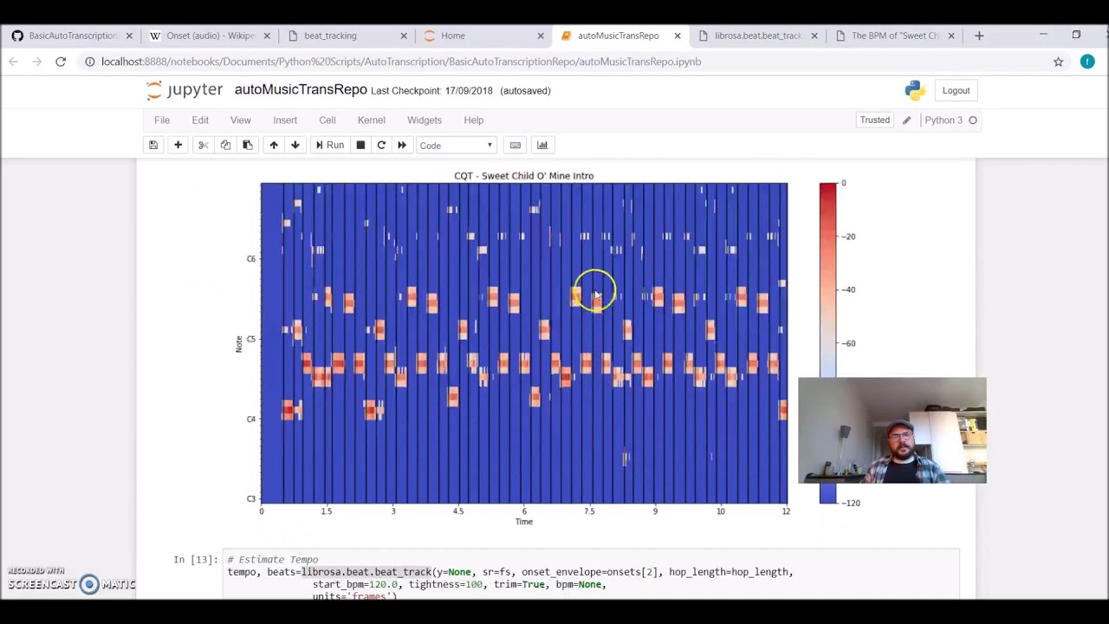Click the pencil edit icon beside Trusted
The width and height of the screenshot is (1109, 624).
coord(907,120)
